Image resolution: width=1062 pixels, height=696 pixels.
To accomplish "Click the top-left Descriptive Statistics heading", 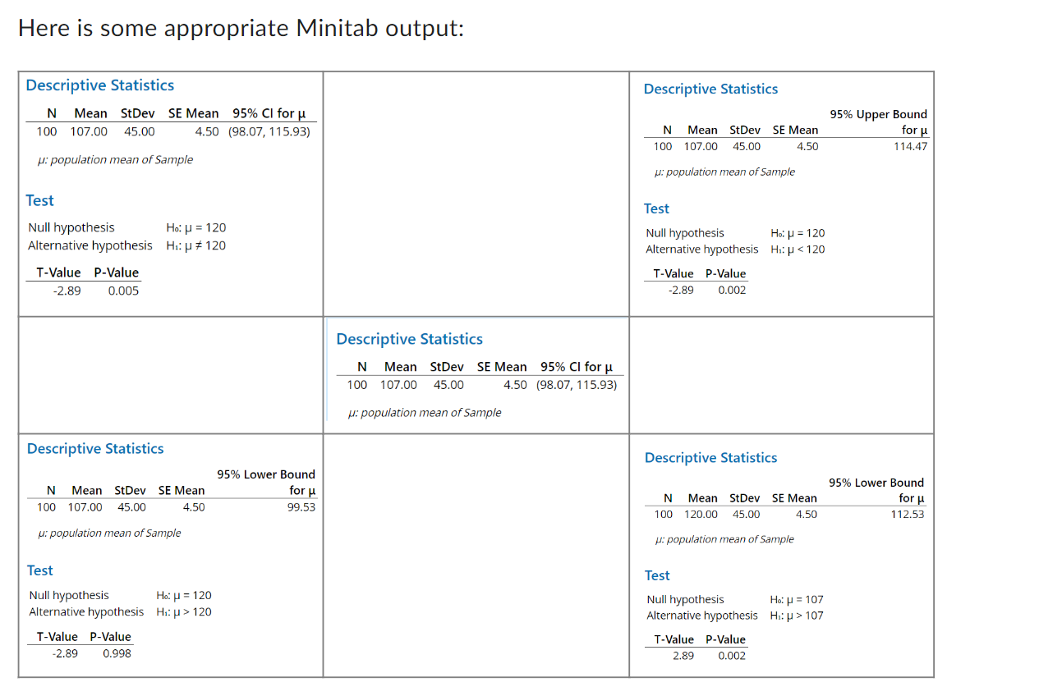I will point(99,85).
